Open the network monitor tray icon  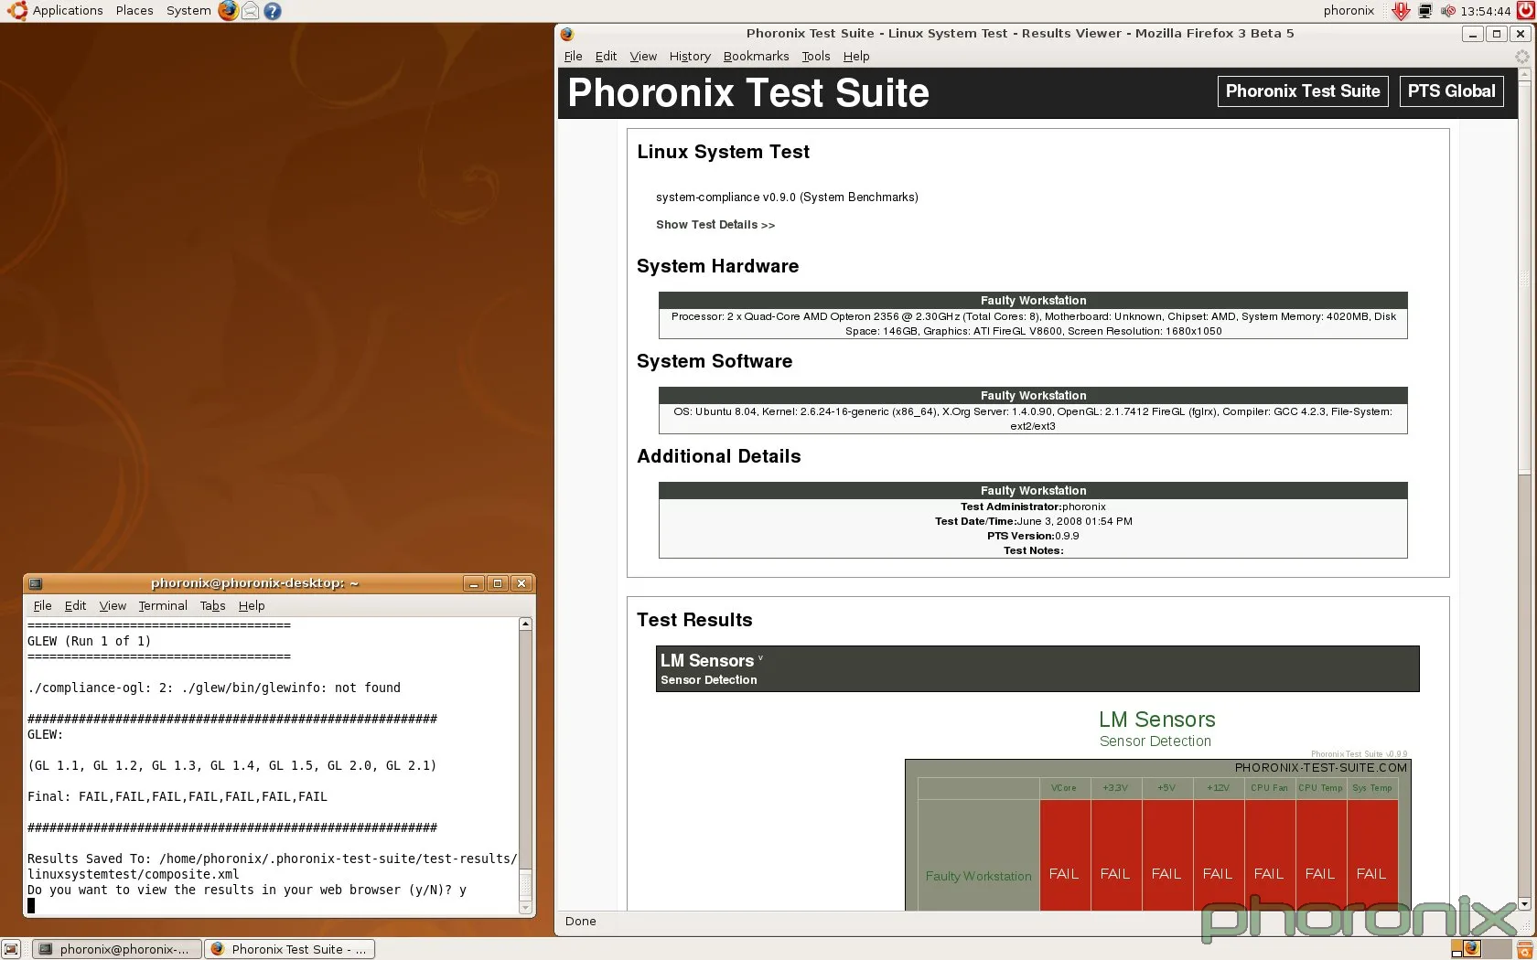[1425, 11]
